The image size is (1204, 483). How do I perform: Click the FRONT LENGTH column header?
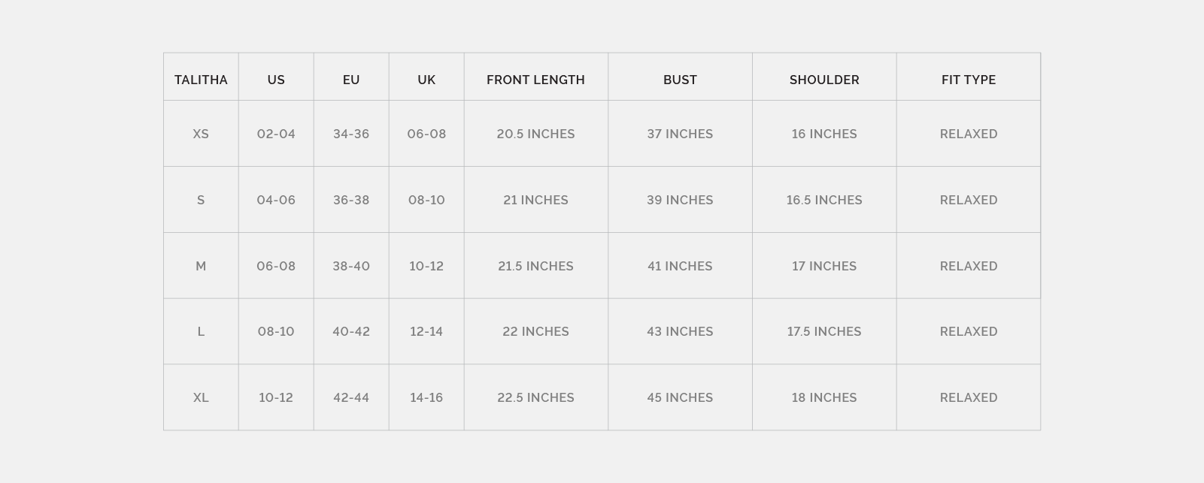tap(535, 80)
